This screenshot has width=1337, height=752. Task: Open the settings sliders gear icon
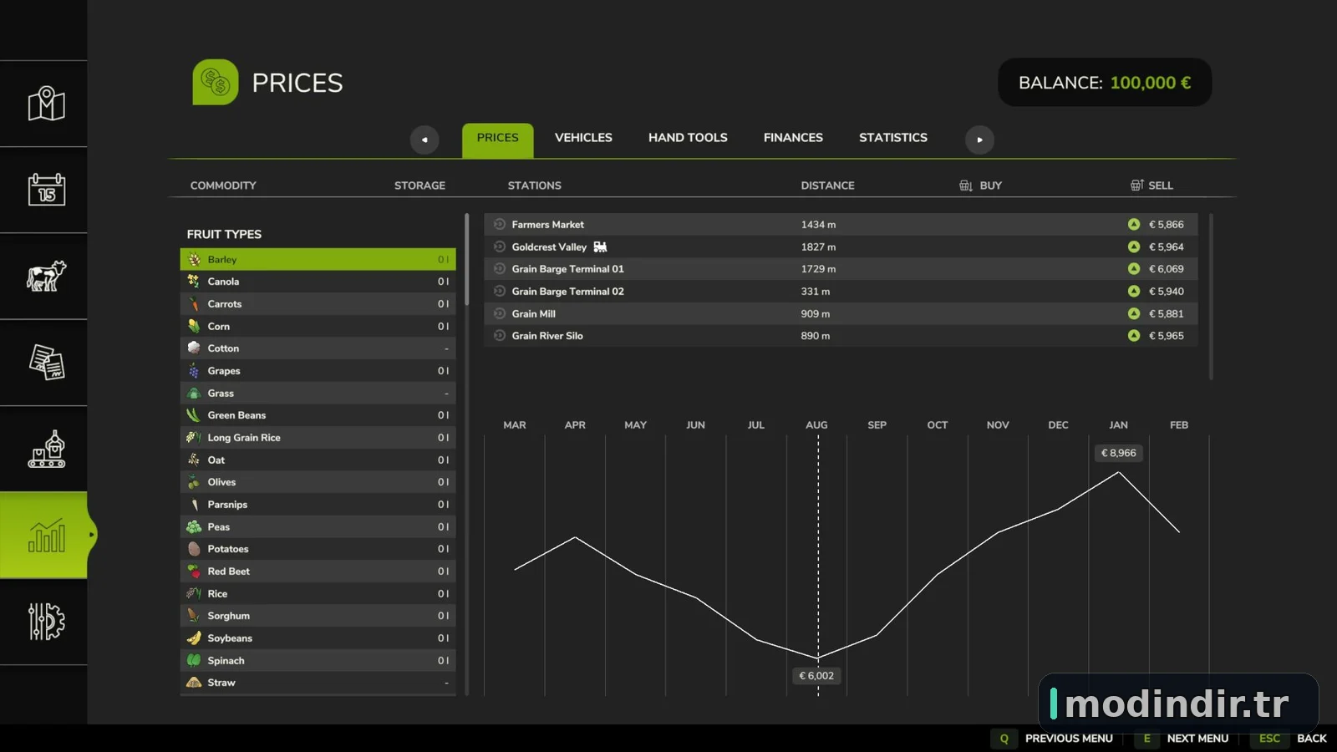(46, 622)
